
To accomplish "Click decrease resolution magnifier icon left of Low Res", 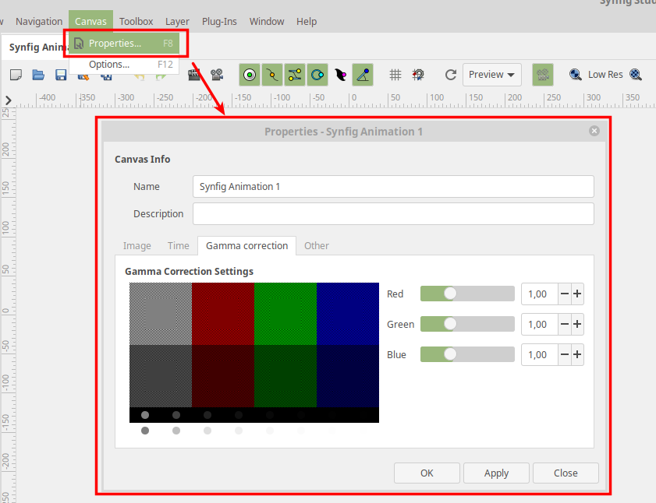I will pyautogui.click(x=575, y=75).
